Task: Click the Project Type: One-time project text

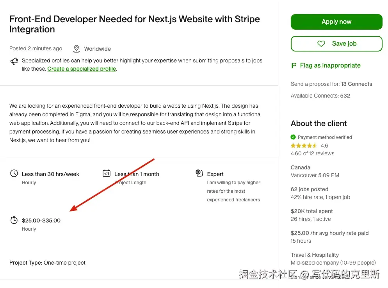Action: coord(47,263)
